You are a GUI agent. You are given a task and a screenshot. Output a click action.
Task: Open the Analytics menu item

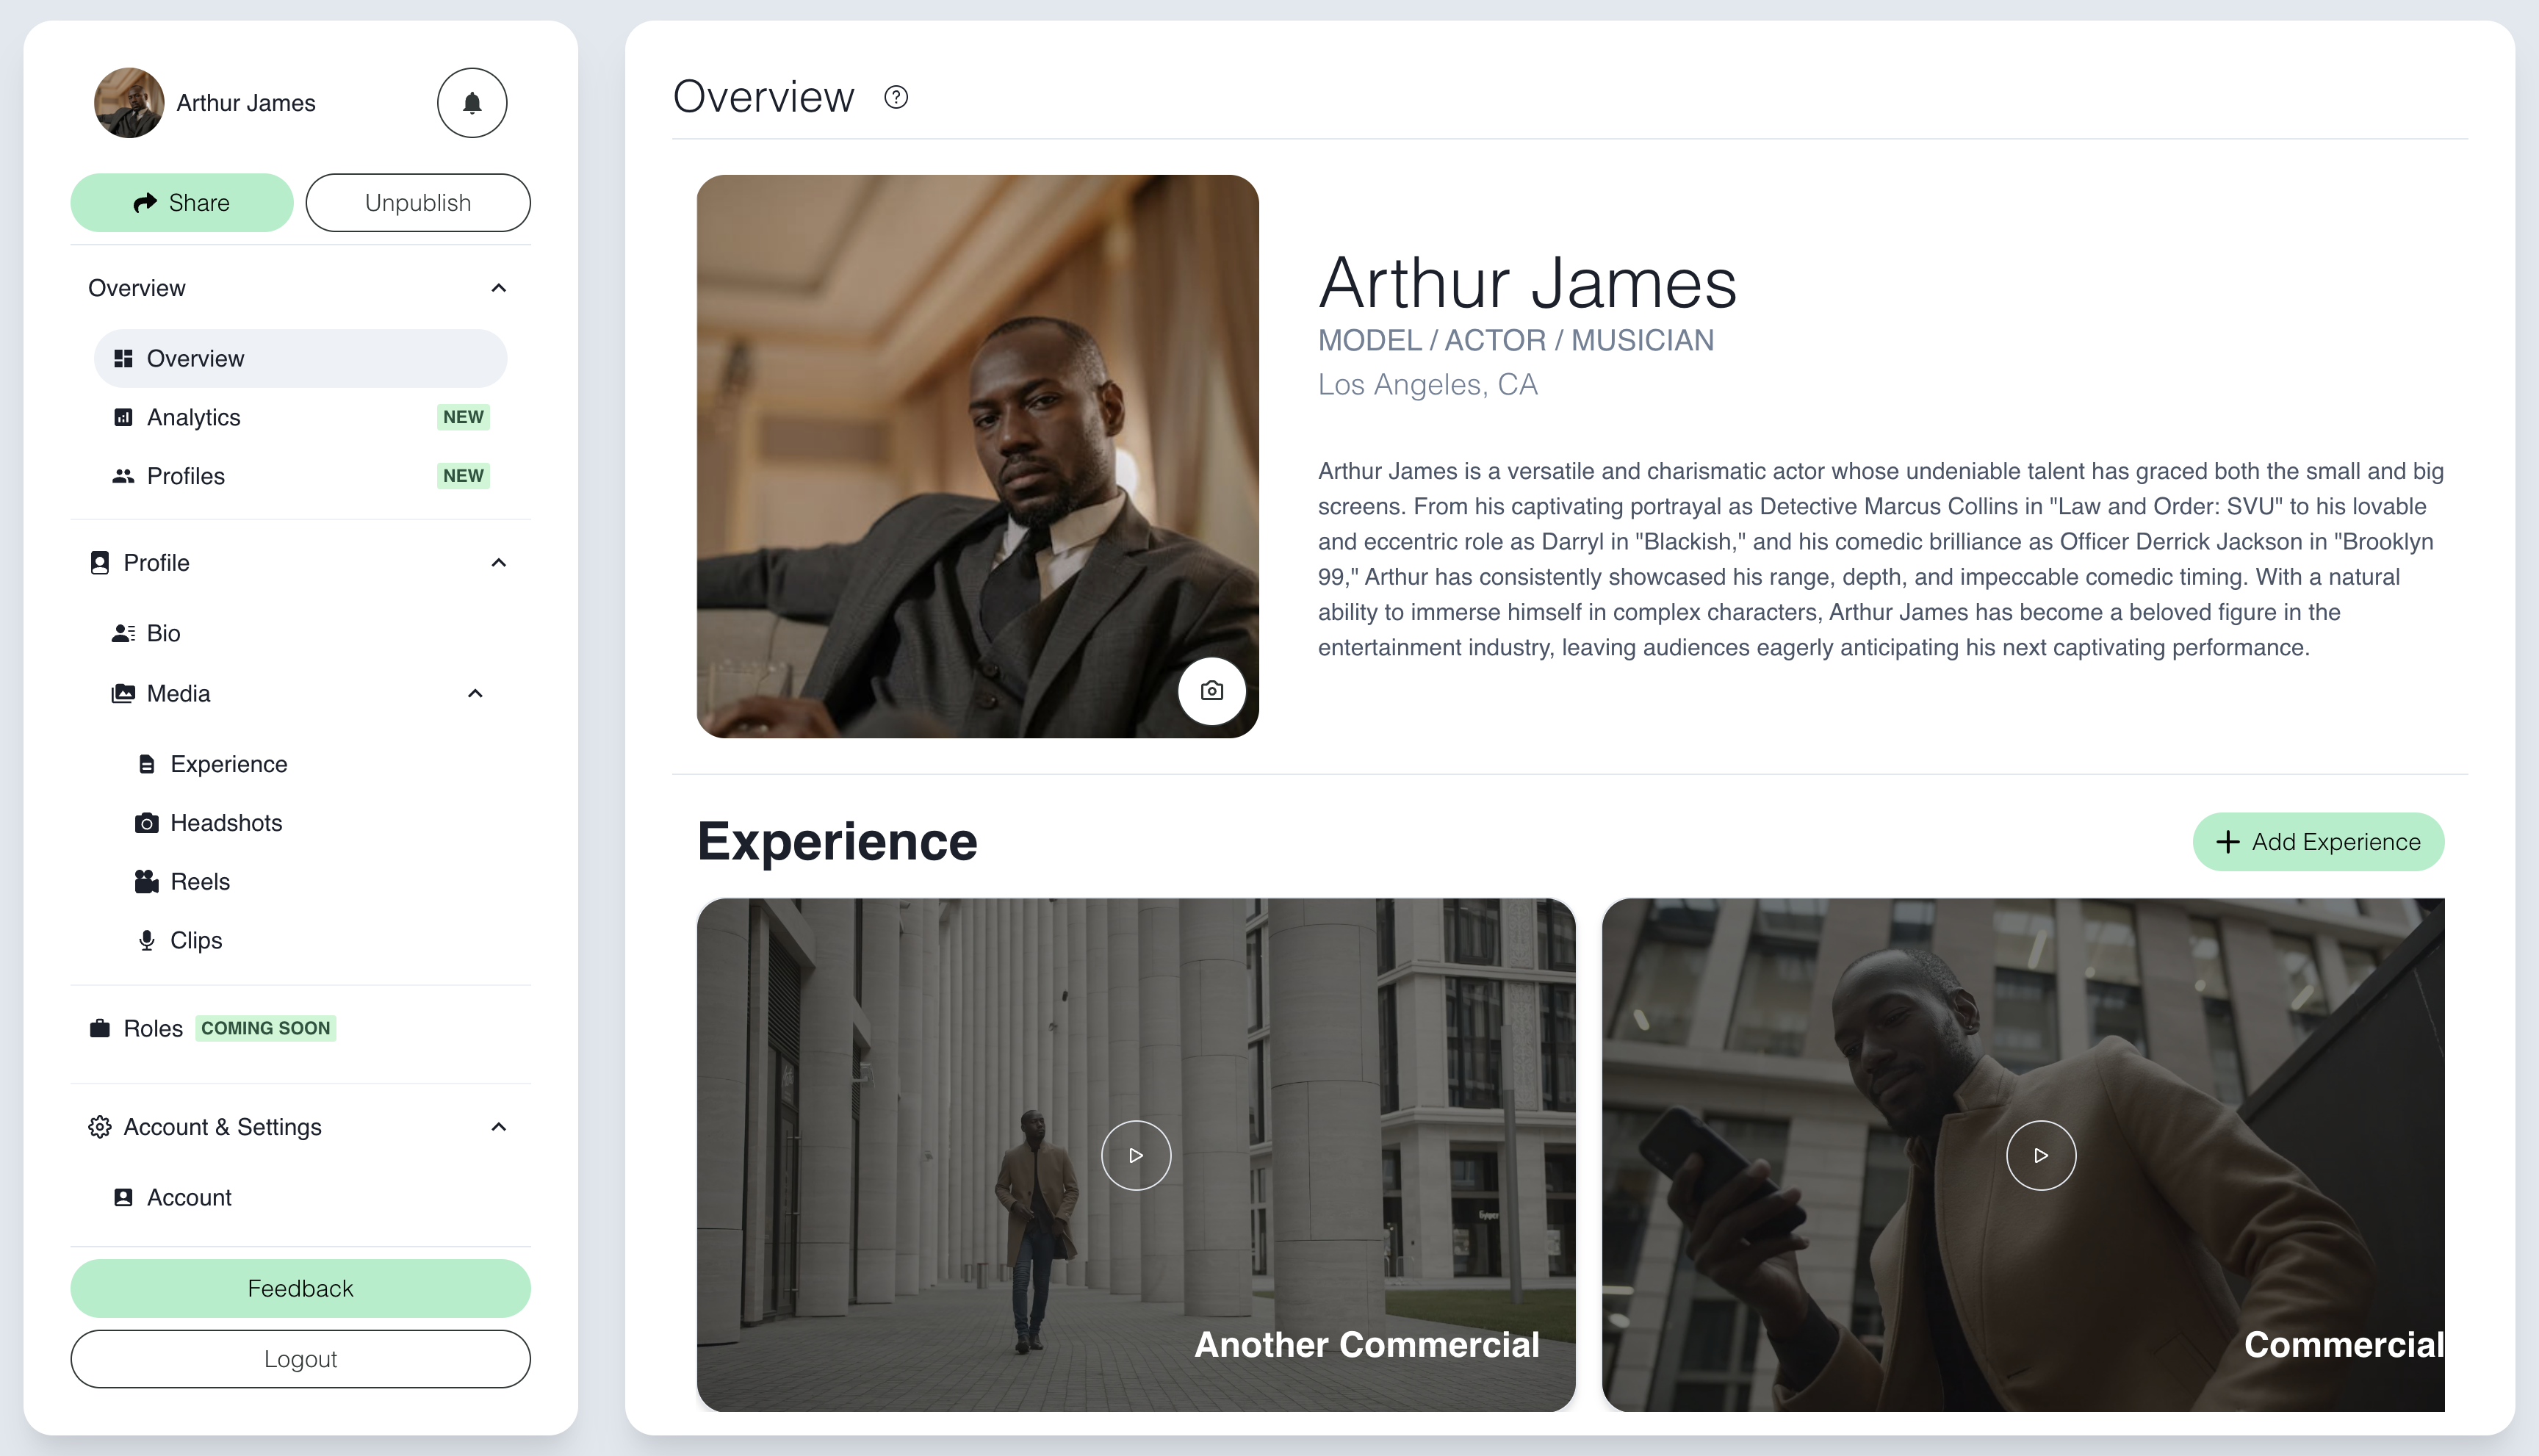click(x=194, y=418)
